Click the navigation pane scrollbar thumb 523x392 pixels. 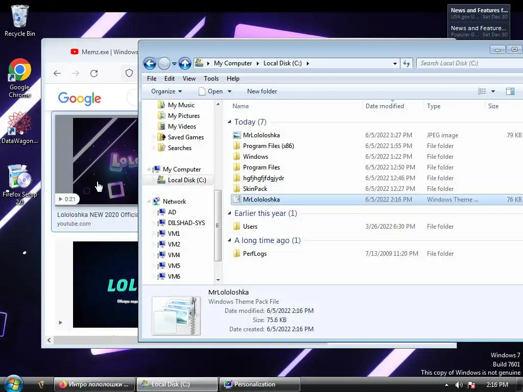[x=218, y=226]
